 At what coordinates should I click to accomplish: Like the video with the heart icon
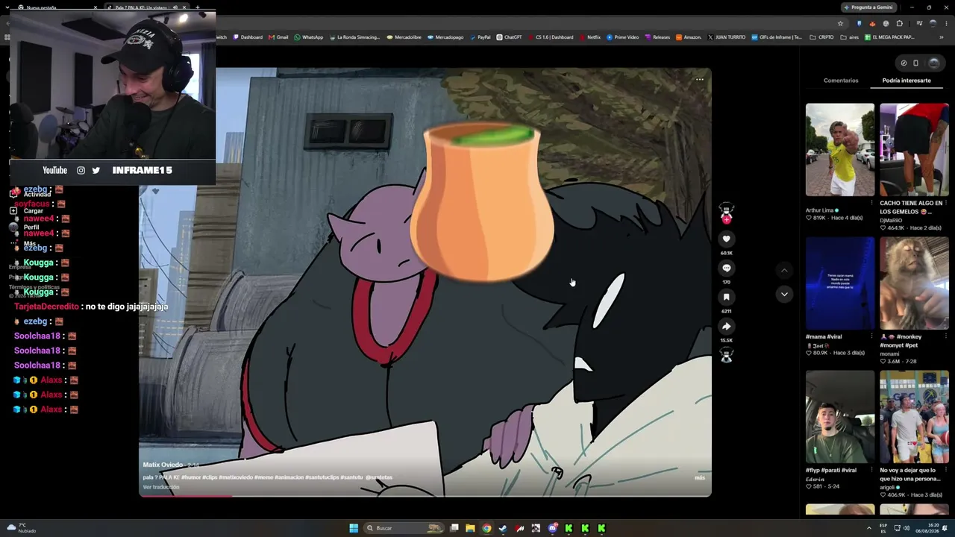click(x=726, y=239)
